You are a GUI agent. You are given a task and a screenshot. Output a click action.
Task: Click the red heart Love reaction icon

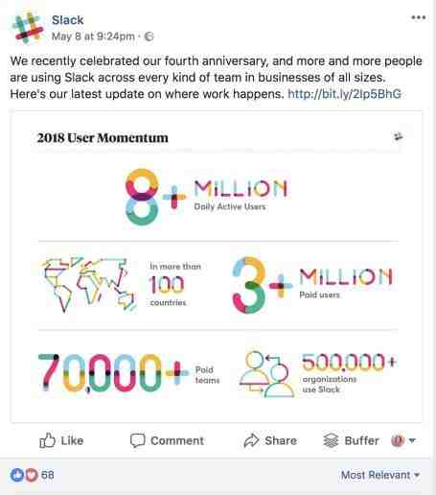pos(32,475)
